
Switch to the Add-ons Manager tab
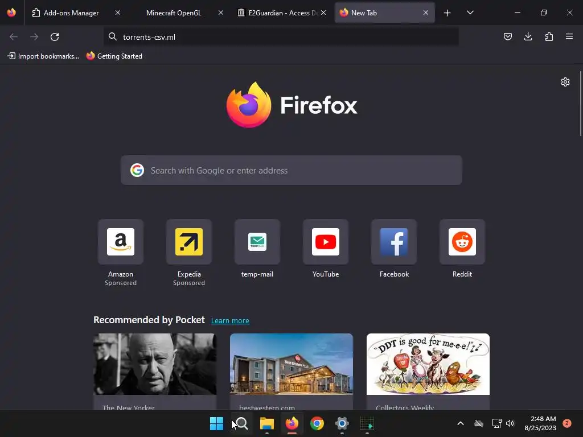pos(71,13)
